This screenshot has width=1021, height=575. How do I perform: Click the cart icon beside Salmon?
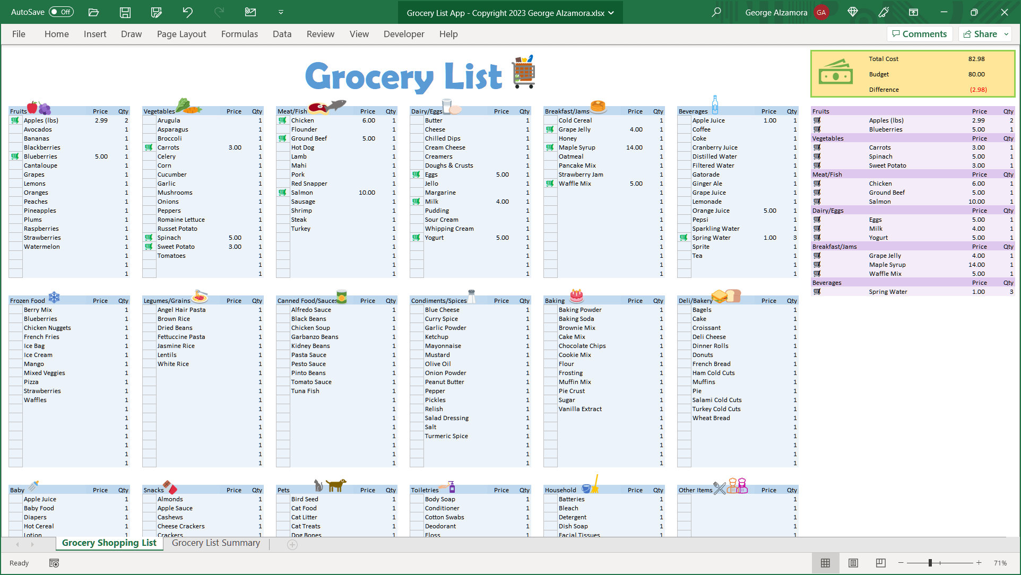[x=282, y=192]
